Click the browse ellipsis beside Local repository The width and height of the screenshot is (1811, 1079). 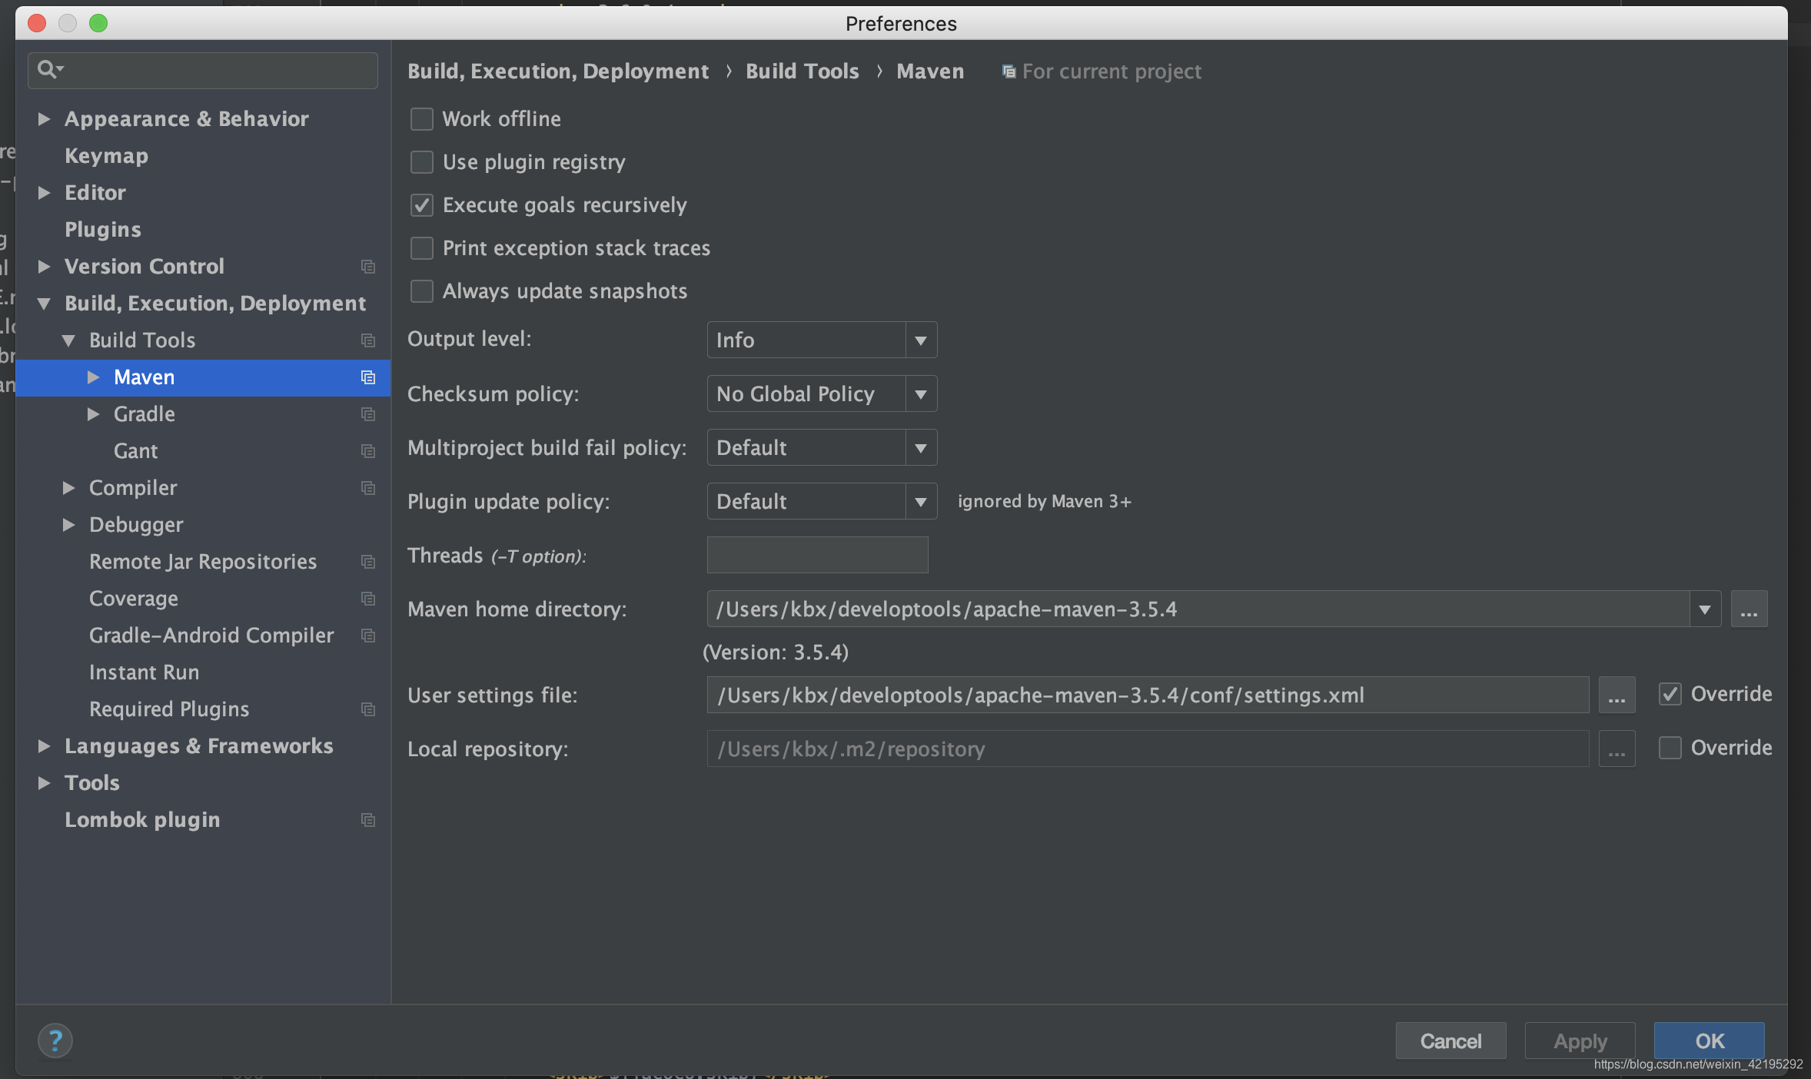(1617, 748)
